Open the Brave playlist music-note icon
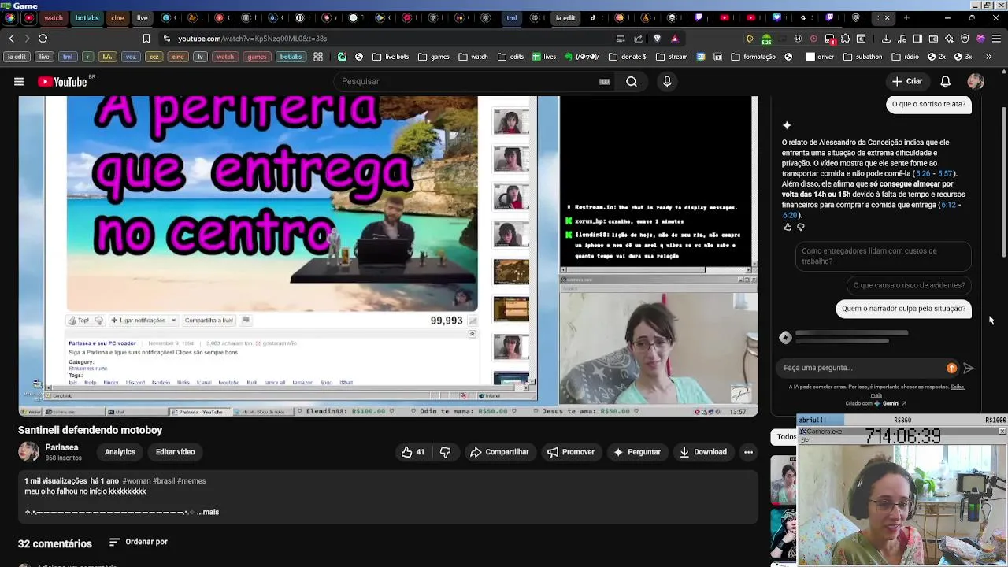The height and width of the screenshot is (567, 1008). click(902, 38)
